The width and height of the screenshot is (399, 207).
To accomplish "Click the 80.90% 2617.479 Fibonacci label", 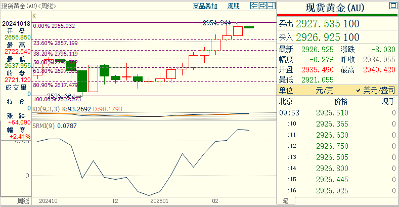I will 56,85.
